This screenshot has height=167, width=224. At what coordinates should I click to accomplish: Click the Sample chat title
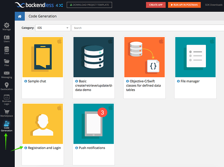(37, 81)
